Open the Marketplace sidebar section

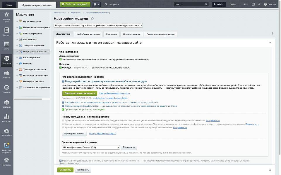point(7,132)
